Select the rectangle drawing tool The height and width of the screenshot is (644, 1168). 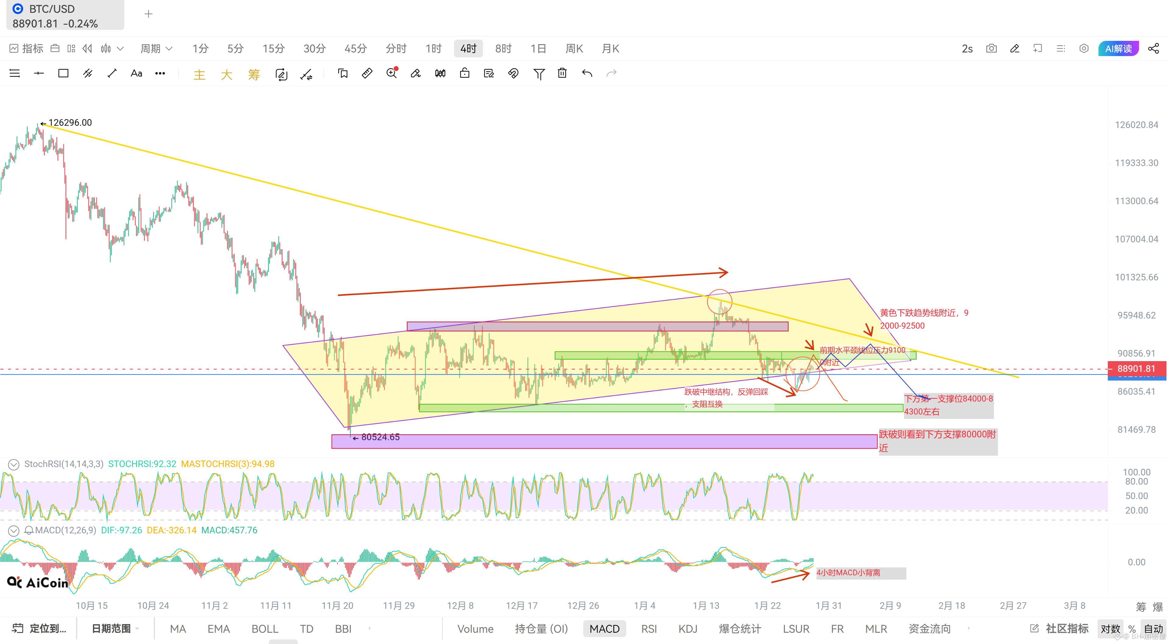click(x=63, y=73)
